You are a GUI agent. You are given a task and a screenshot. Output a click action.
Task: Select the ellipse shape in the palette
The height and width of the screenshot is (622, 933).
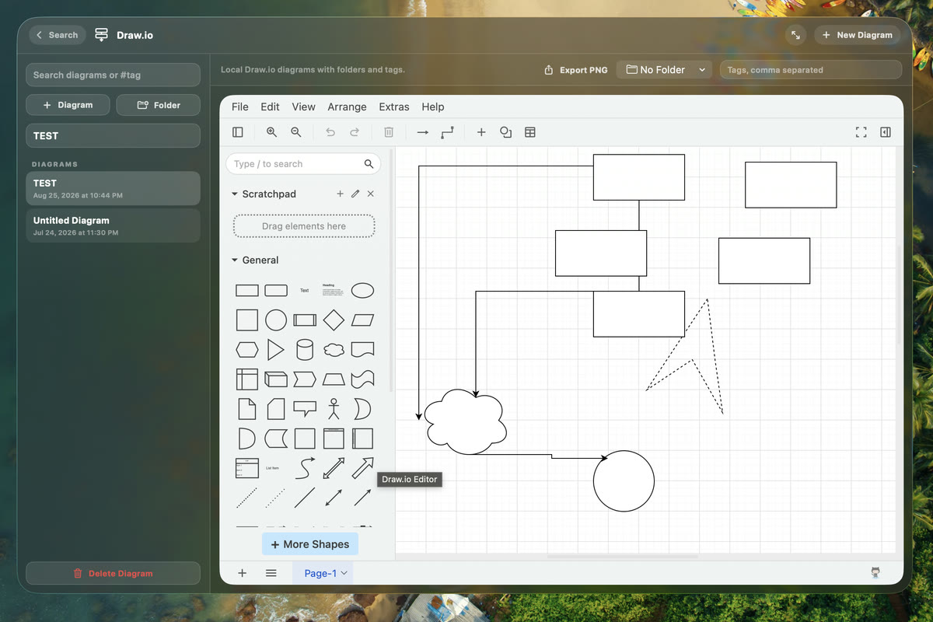[362, 291]
